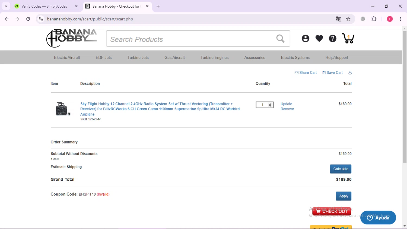Click the Calculate shipping button
The width and height of the screenshot is (407, 229).
coord(341,169)
